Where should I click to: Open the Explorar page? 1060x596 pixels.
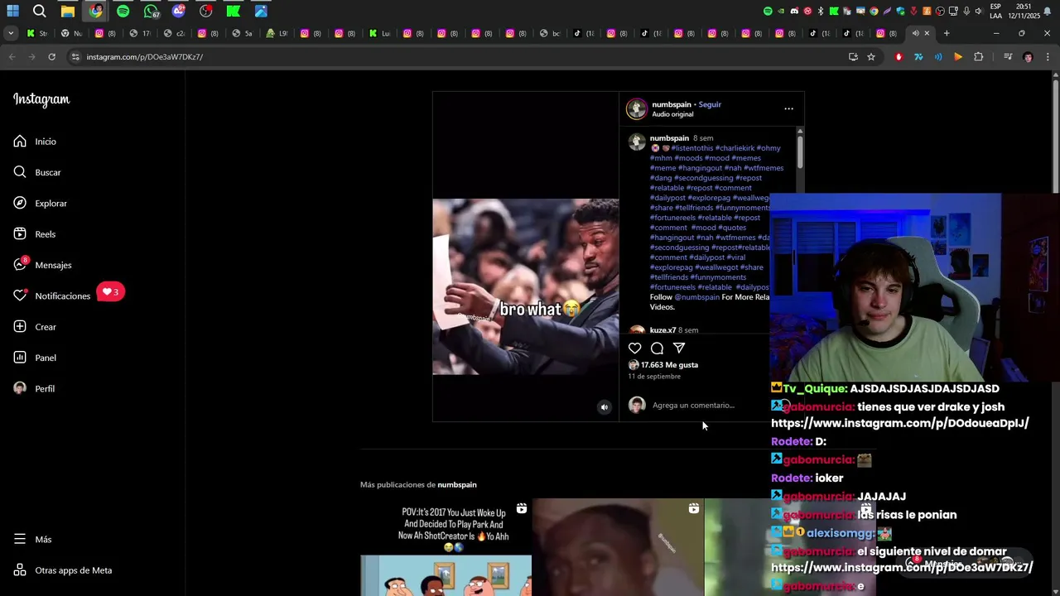[40, 203]
